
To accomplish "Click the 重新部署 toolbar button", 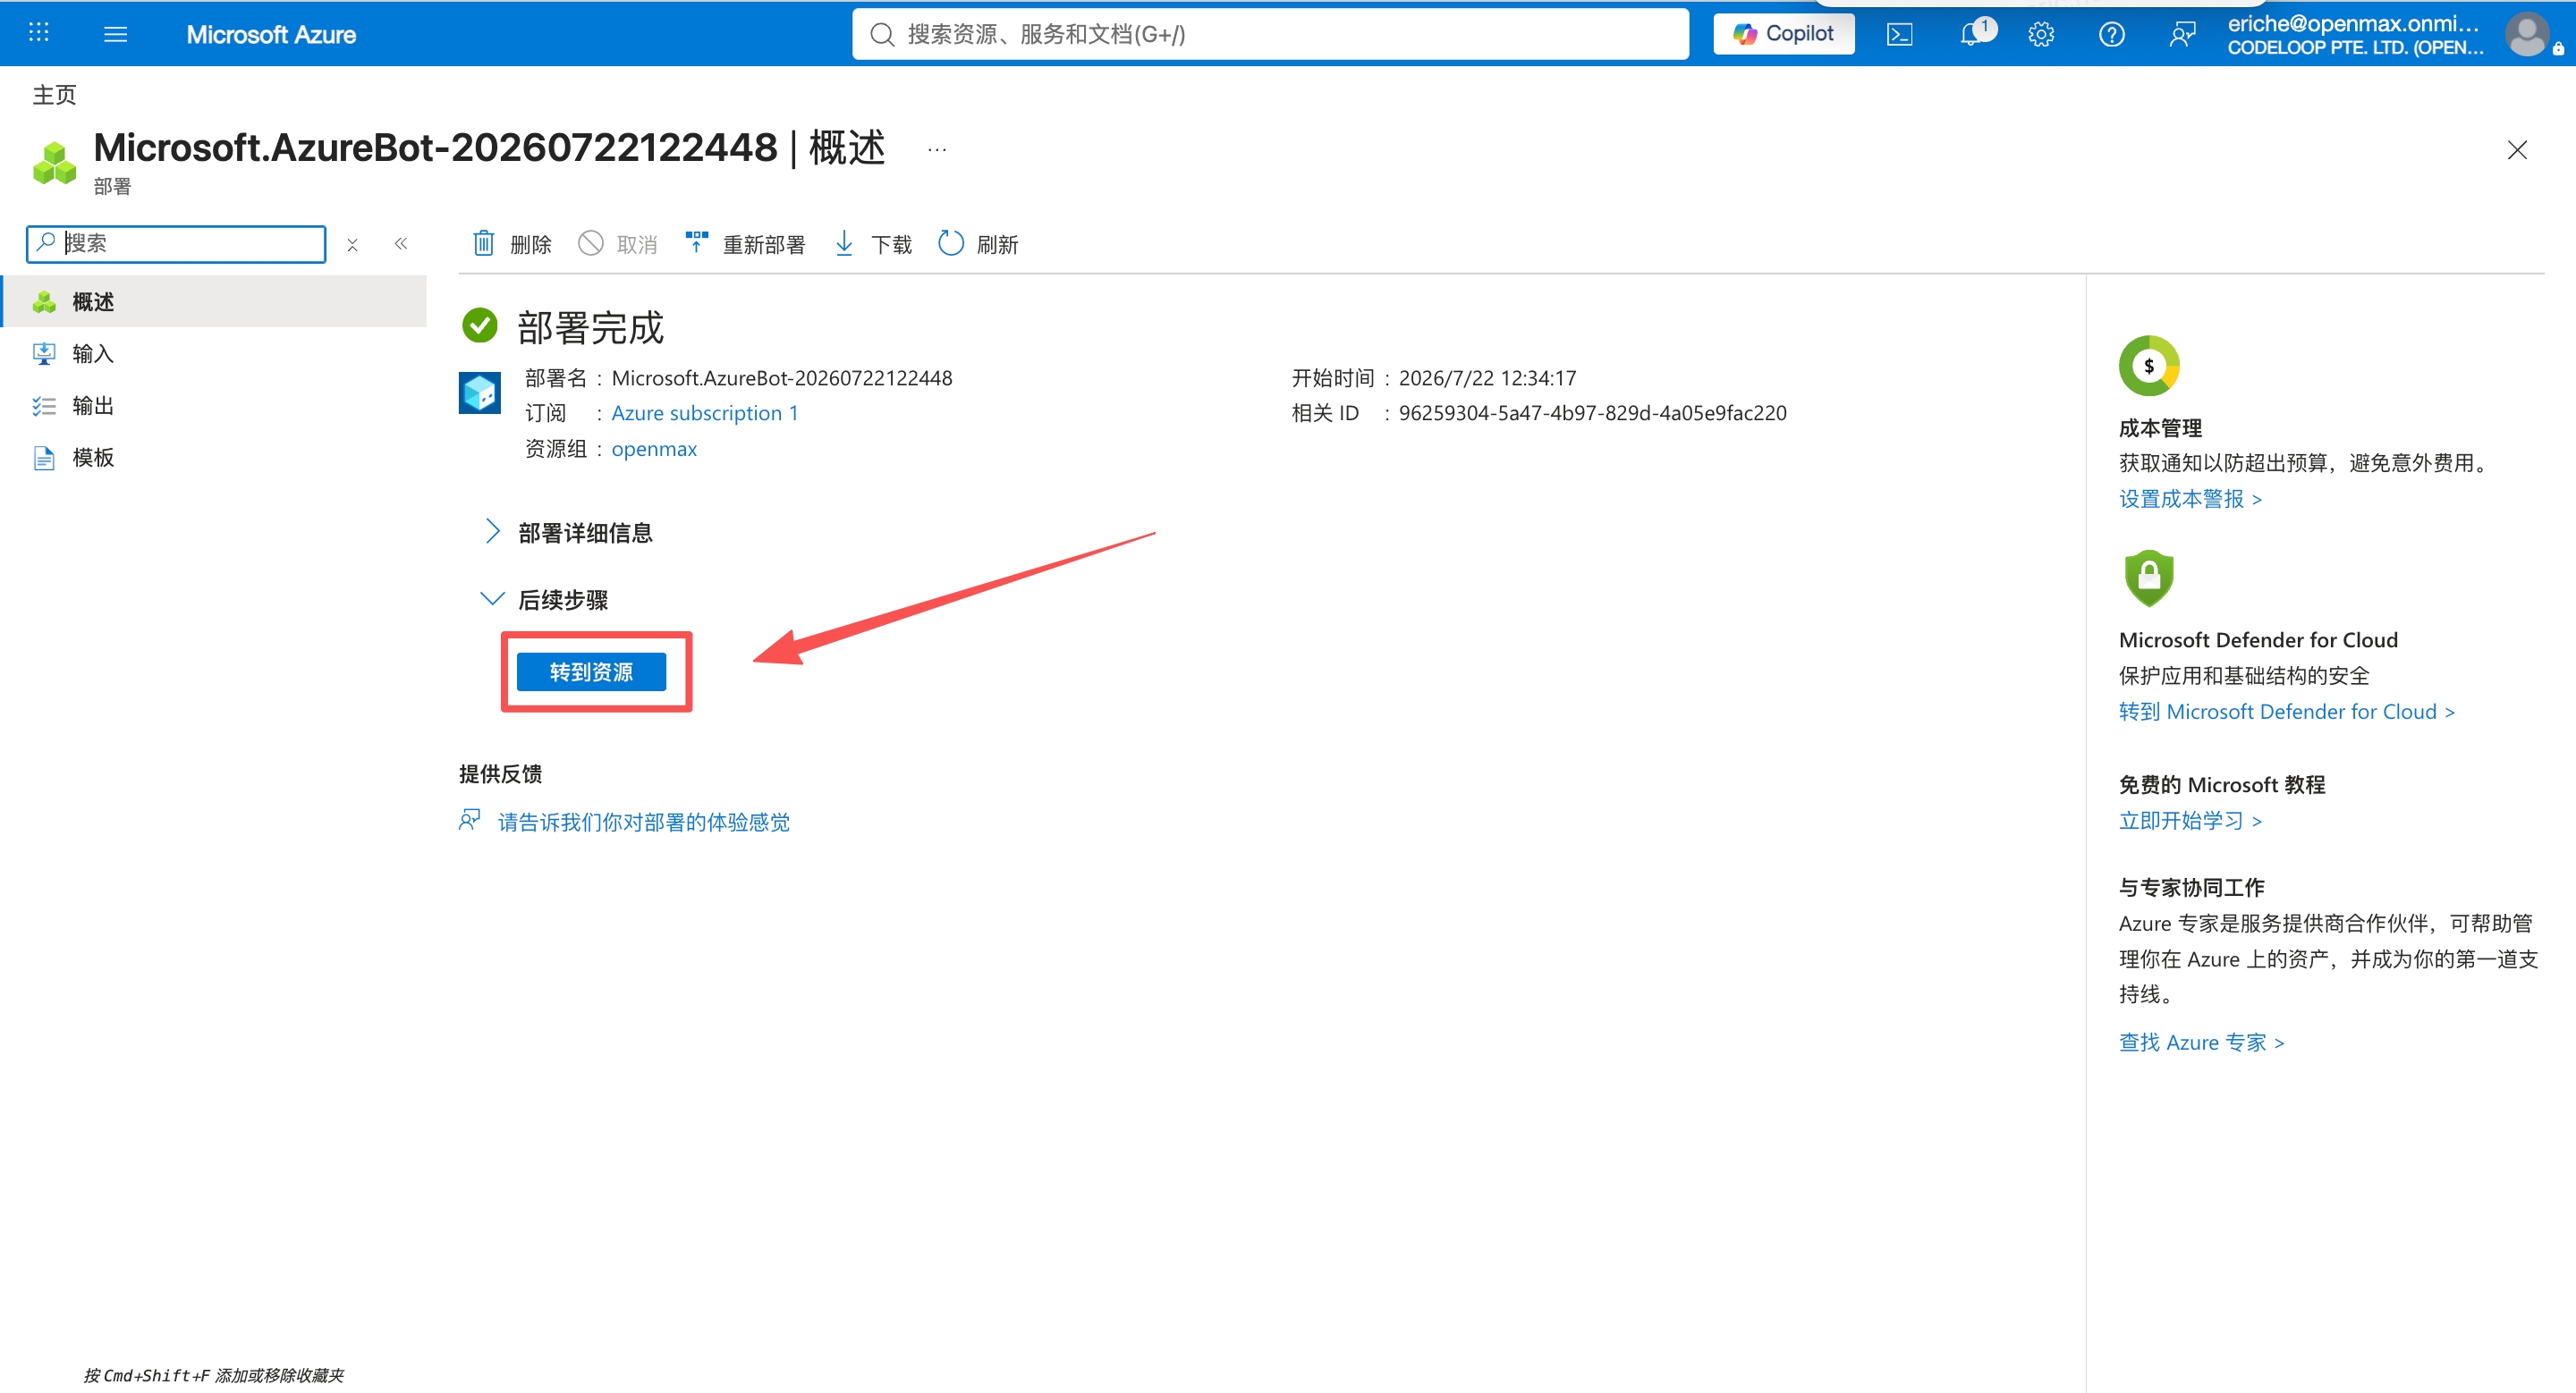I will (745, 243).
